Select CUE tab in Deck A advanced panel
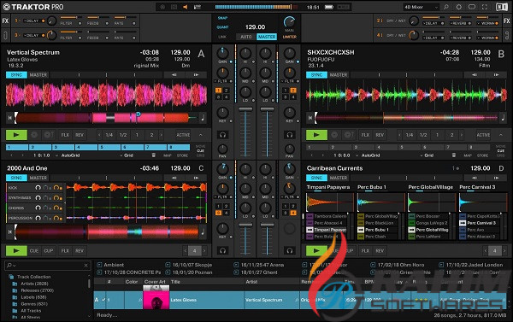Image resolution: width=513 pixels, height=322 pixels. tap(201, 150)
